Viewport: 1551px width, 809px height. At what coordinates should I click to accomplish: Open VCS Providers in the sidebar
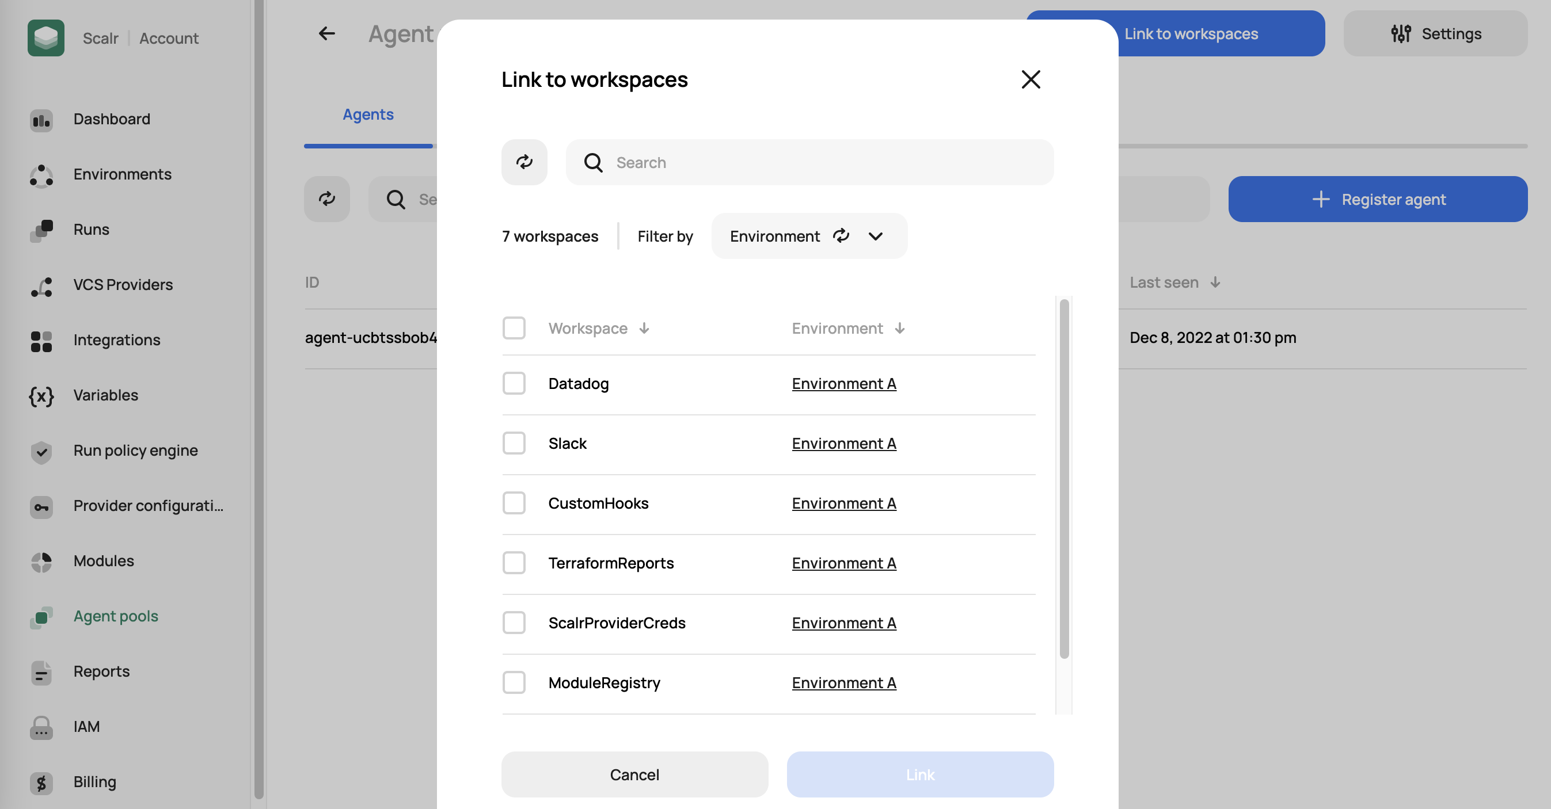pos(123,285)
